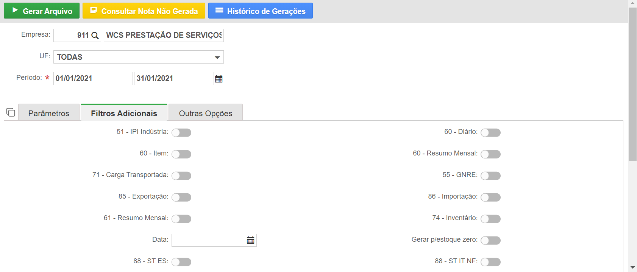Viewport: 637px width, 272px height.
Task: Toggle 61 - Resumo Mensal switch
Action: point(181,219)
